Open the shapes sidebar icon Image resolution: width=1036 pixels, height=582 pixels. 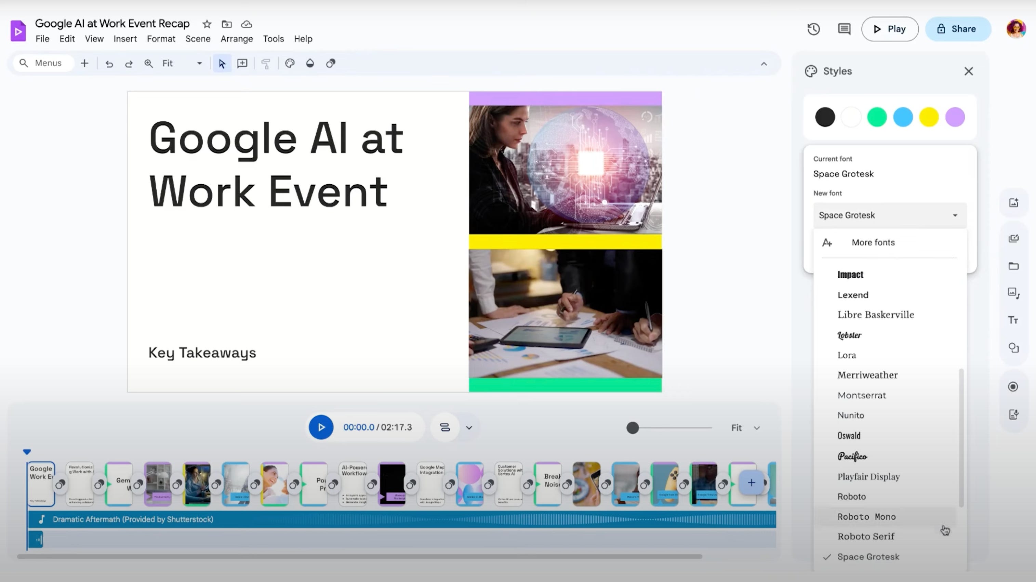[1013, 348]
